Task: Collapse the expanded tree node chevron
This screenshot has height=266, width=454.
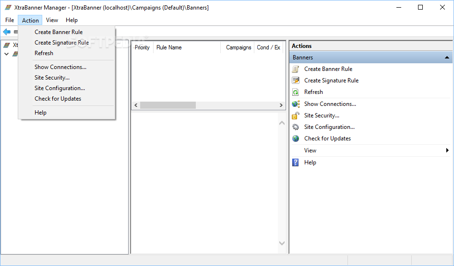Action: [7, 54]
